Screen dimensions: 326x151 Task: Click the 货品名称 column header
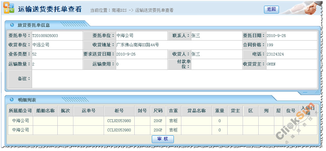[x=196, y=111]
